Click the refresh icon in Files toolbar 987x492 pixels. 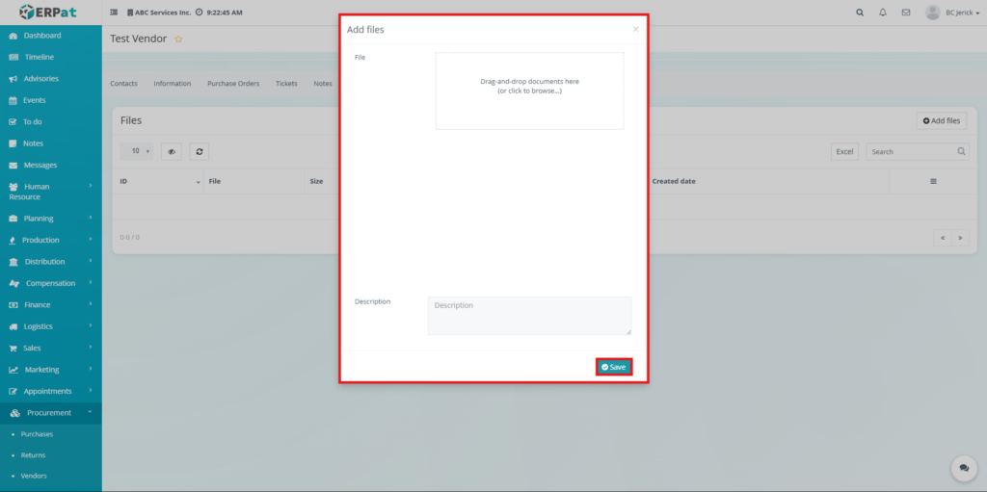tap(199, 151)
